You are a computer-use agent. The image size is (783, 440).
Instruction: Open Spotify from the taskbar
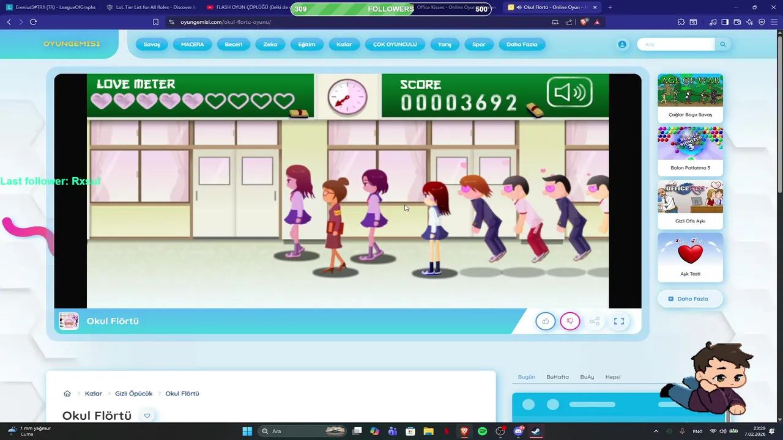click(x=482, y=431)
